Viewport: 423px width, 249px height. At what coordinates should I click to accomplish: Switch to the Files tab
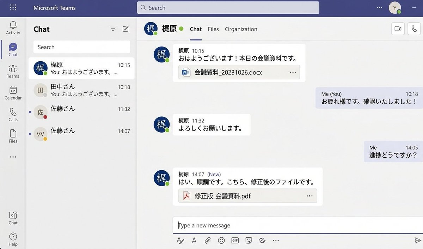point(213,29)
